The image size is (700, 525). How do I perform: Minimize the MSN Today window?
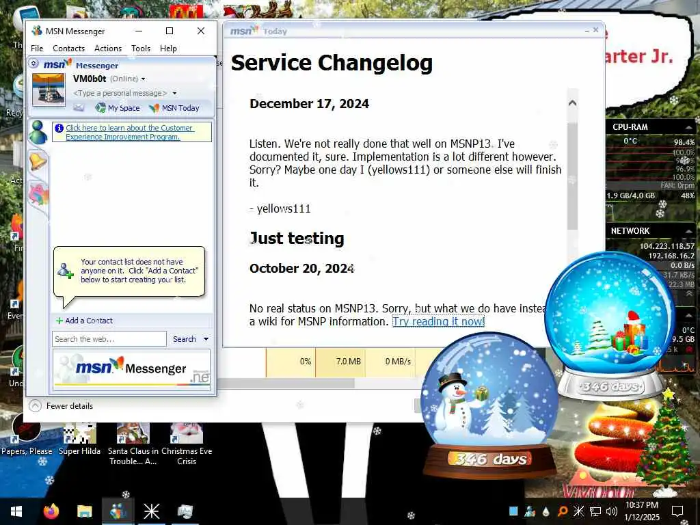point(587,31)
